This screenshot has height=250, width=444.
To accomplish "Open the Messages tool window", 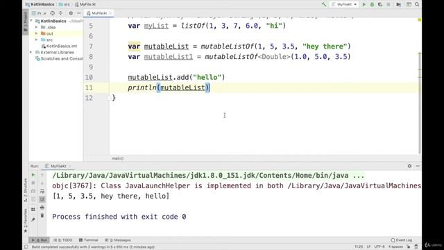I will point(118,240).
